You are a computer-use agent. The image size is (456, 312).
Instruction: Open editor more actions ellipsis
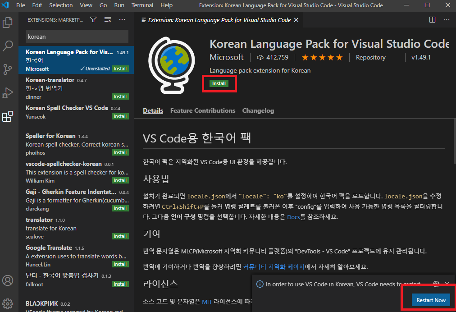[x=447, y=19]
